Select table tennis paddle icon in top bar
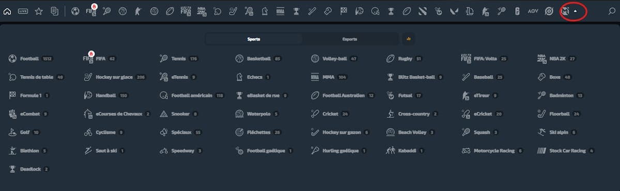Screen dimensions: 620x191 [x=218, y=11]
